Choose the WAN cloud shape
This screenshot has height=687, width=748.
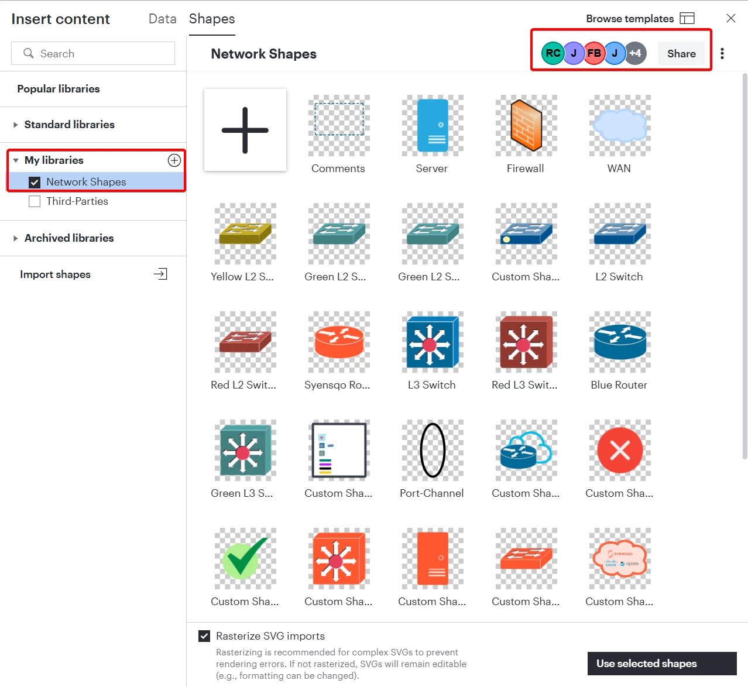(620, 125)
